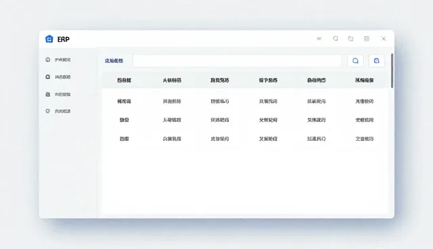Click the grid layout icon in title bar

tap(367, 39)
